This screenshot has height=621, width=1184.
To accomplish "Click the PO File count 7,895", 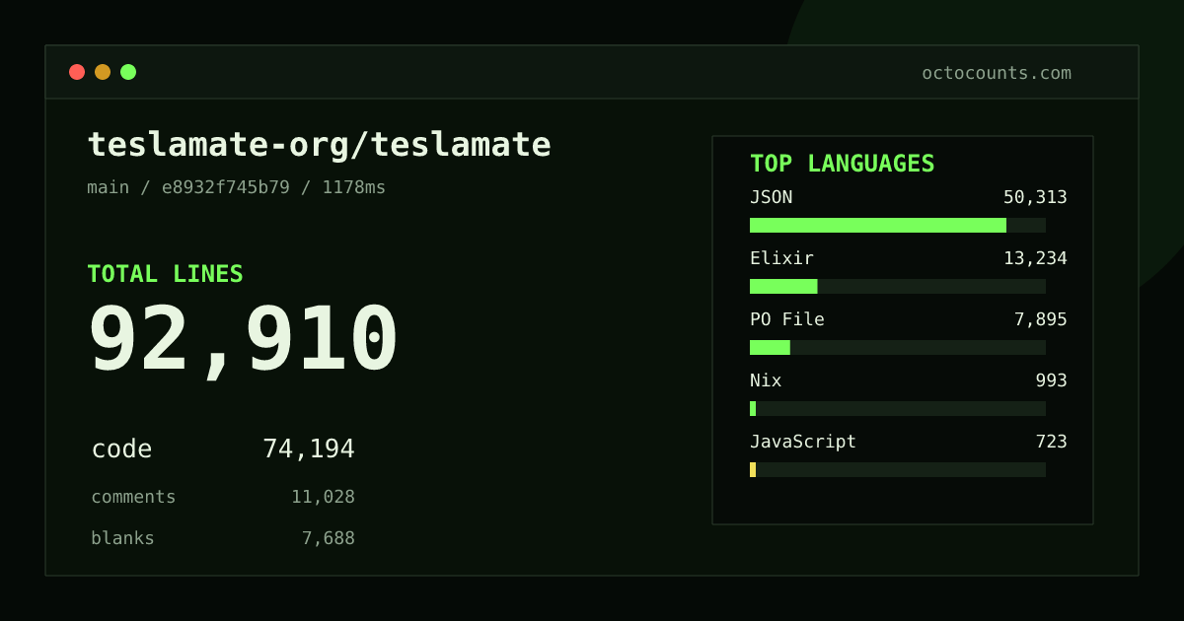I will pyautogui.click(x=1041, y=319).
